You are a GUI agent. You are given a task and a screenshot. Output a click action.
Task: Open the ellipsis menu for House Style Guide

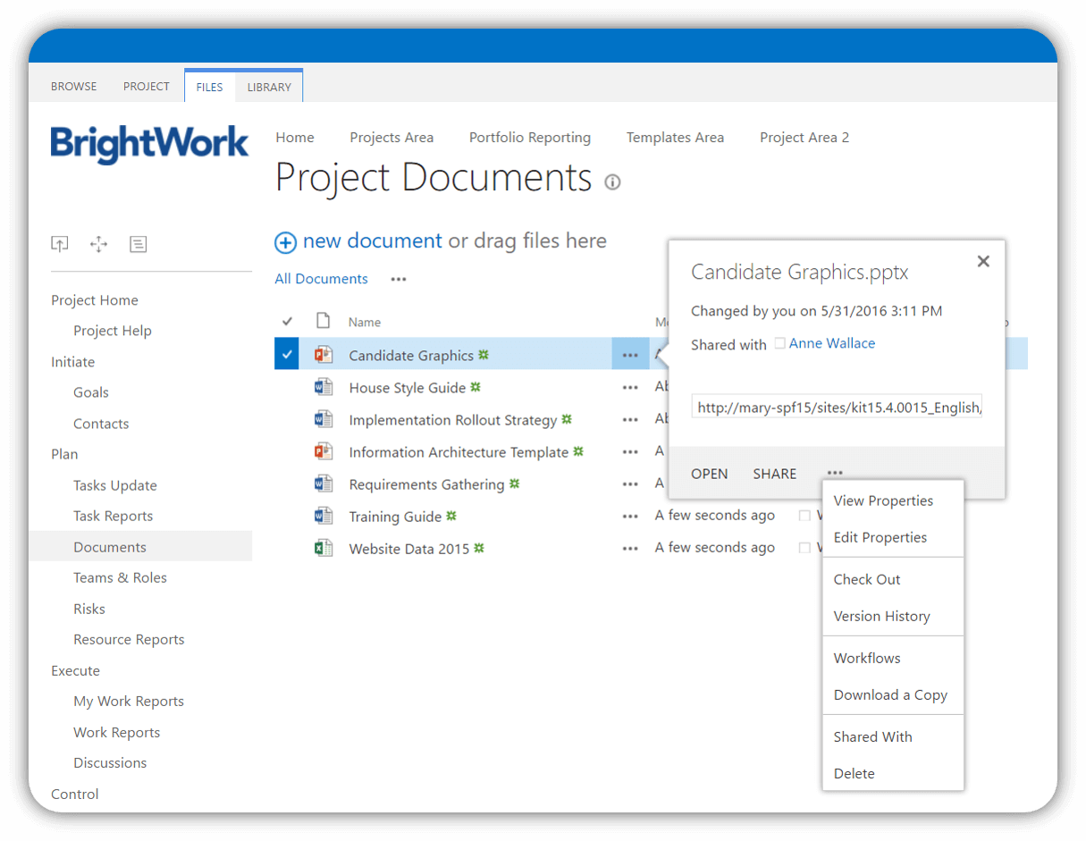pos(630,386)
